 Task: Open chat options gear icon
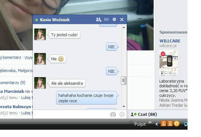[114, 19]
